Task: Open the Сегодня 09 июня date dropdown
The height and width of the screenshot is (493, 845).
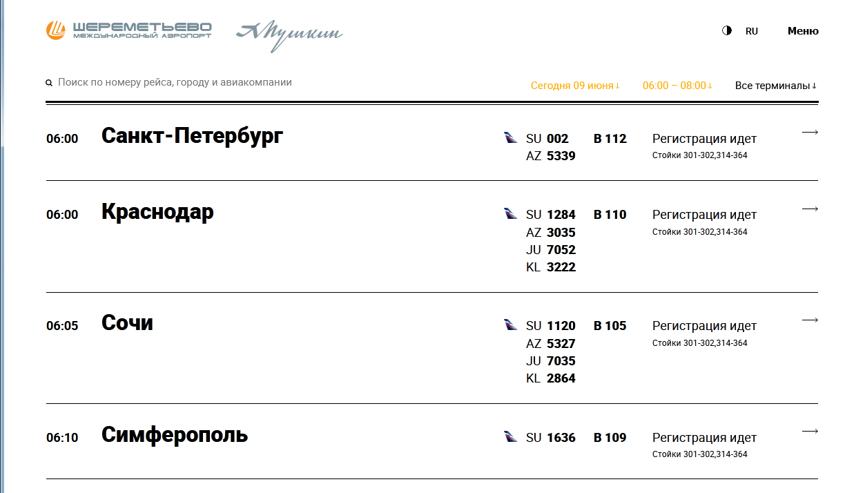Action: coord(575,86)
